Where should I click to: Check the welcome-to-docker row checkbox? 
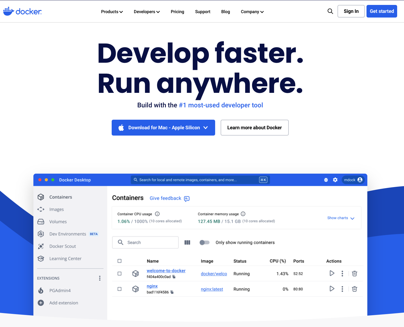click(x=120, y=274)
